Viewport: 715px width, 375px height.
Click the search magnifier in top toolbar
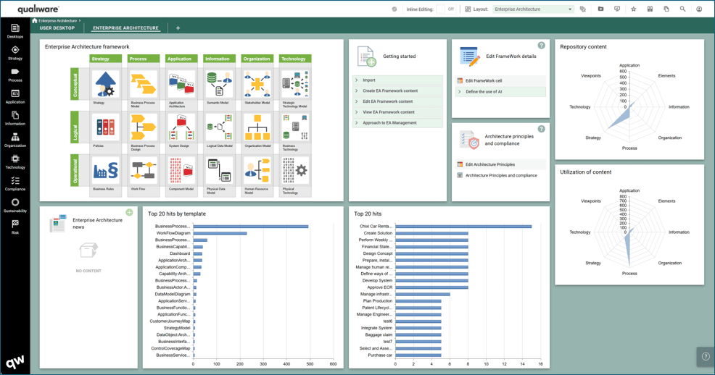click(682, 9)
